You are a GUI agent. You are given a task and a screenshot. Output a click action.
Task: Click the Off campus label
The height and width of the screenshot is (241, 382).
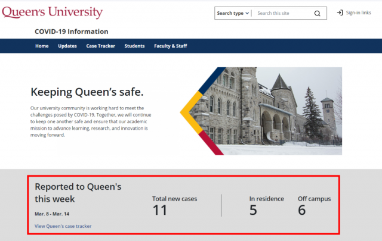pos(315,199)
